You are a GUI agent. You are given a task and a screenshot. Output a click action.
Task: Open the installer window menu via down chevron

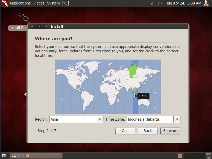click(39, 26)
